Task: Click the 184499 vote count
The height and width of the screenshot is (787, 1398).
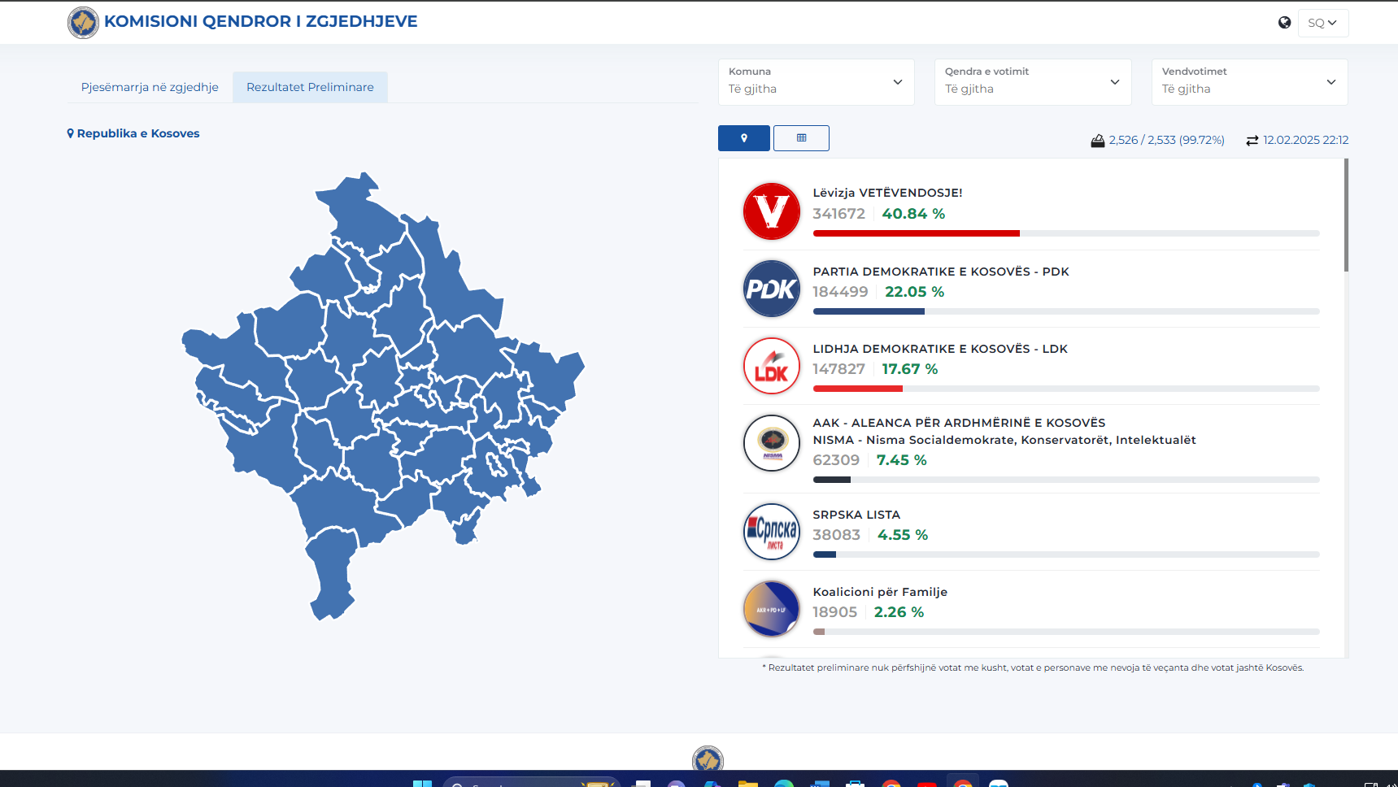Action: [840, 292]
